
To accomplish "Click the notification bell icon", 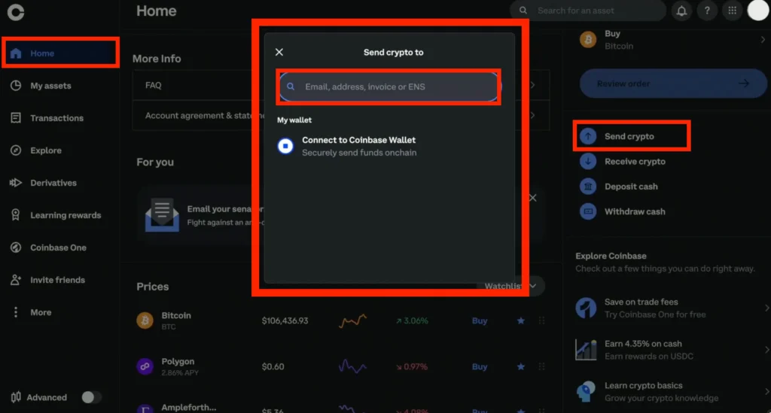I will 682,11.
